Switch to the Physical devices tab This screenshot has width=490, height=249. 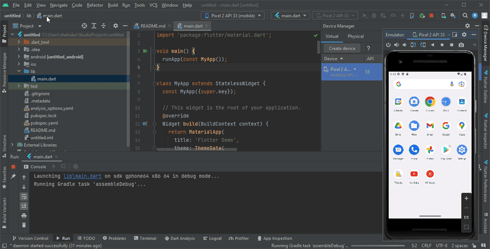tap(355, 36)
